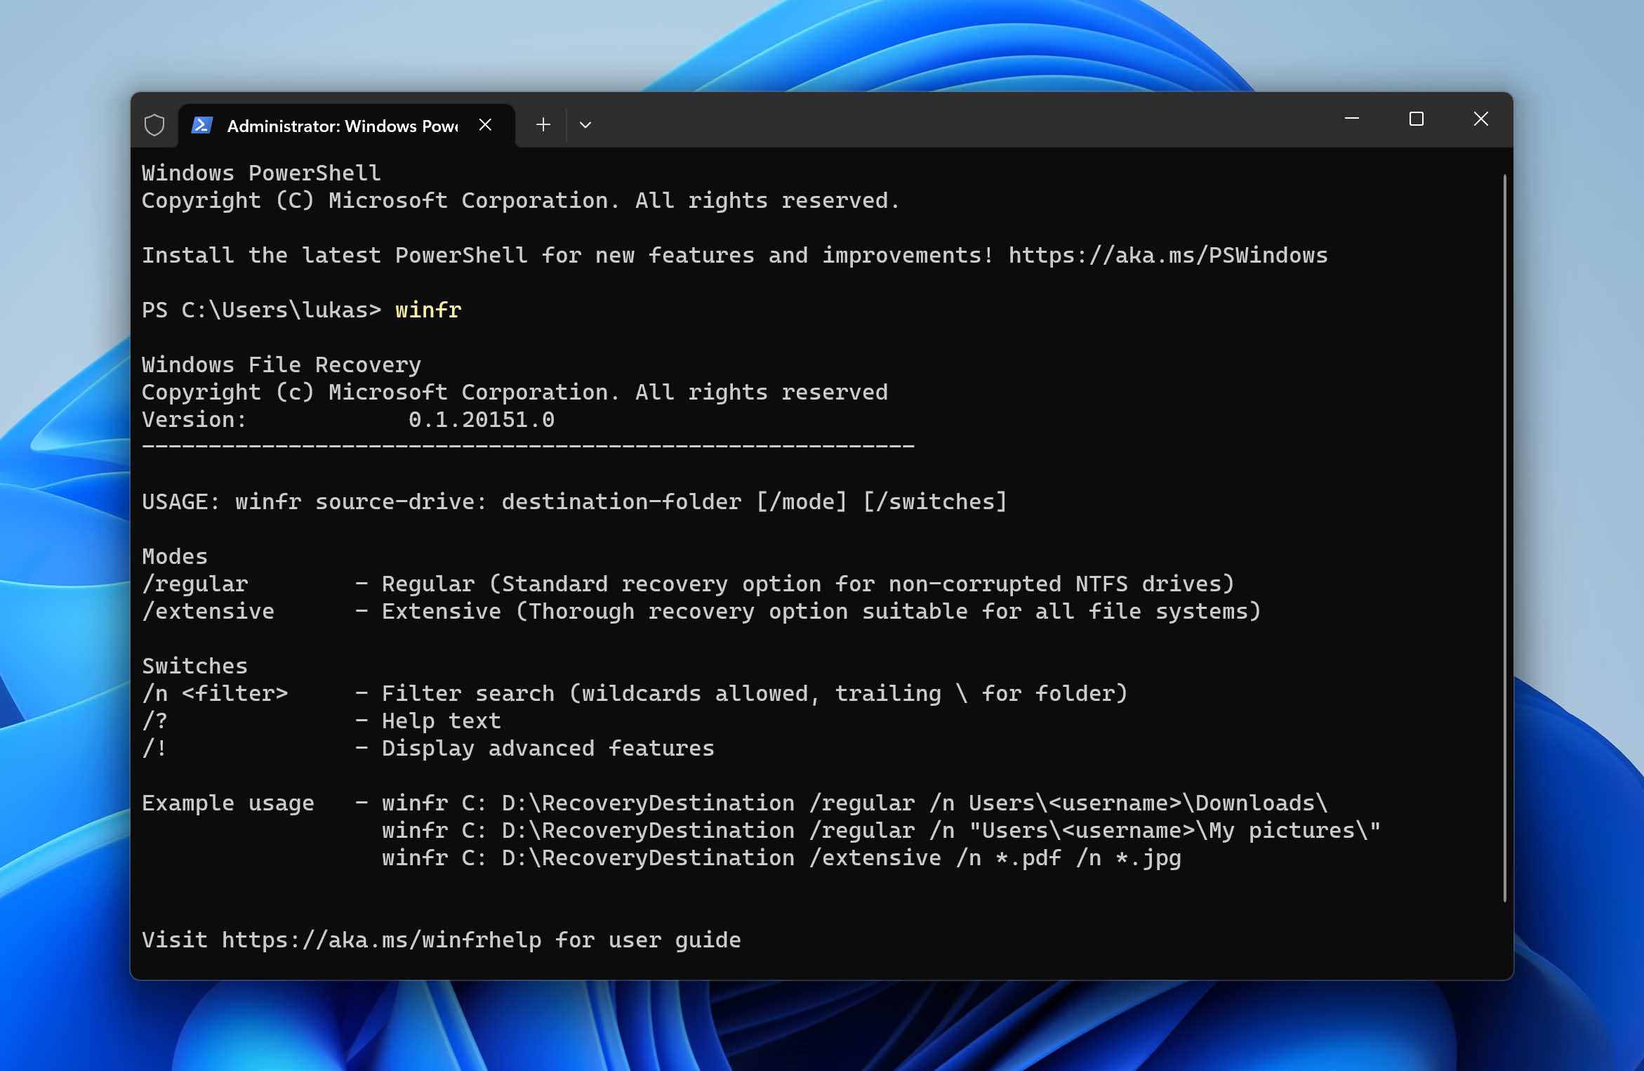The image size is (1644, 1071).
Task: Click the /? help text switch
Action: [x=154, y=721]
